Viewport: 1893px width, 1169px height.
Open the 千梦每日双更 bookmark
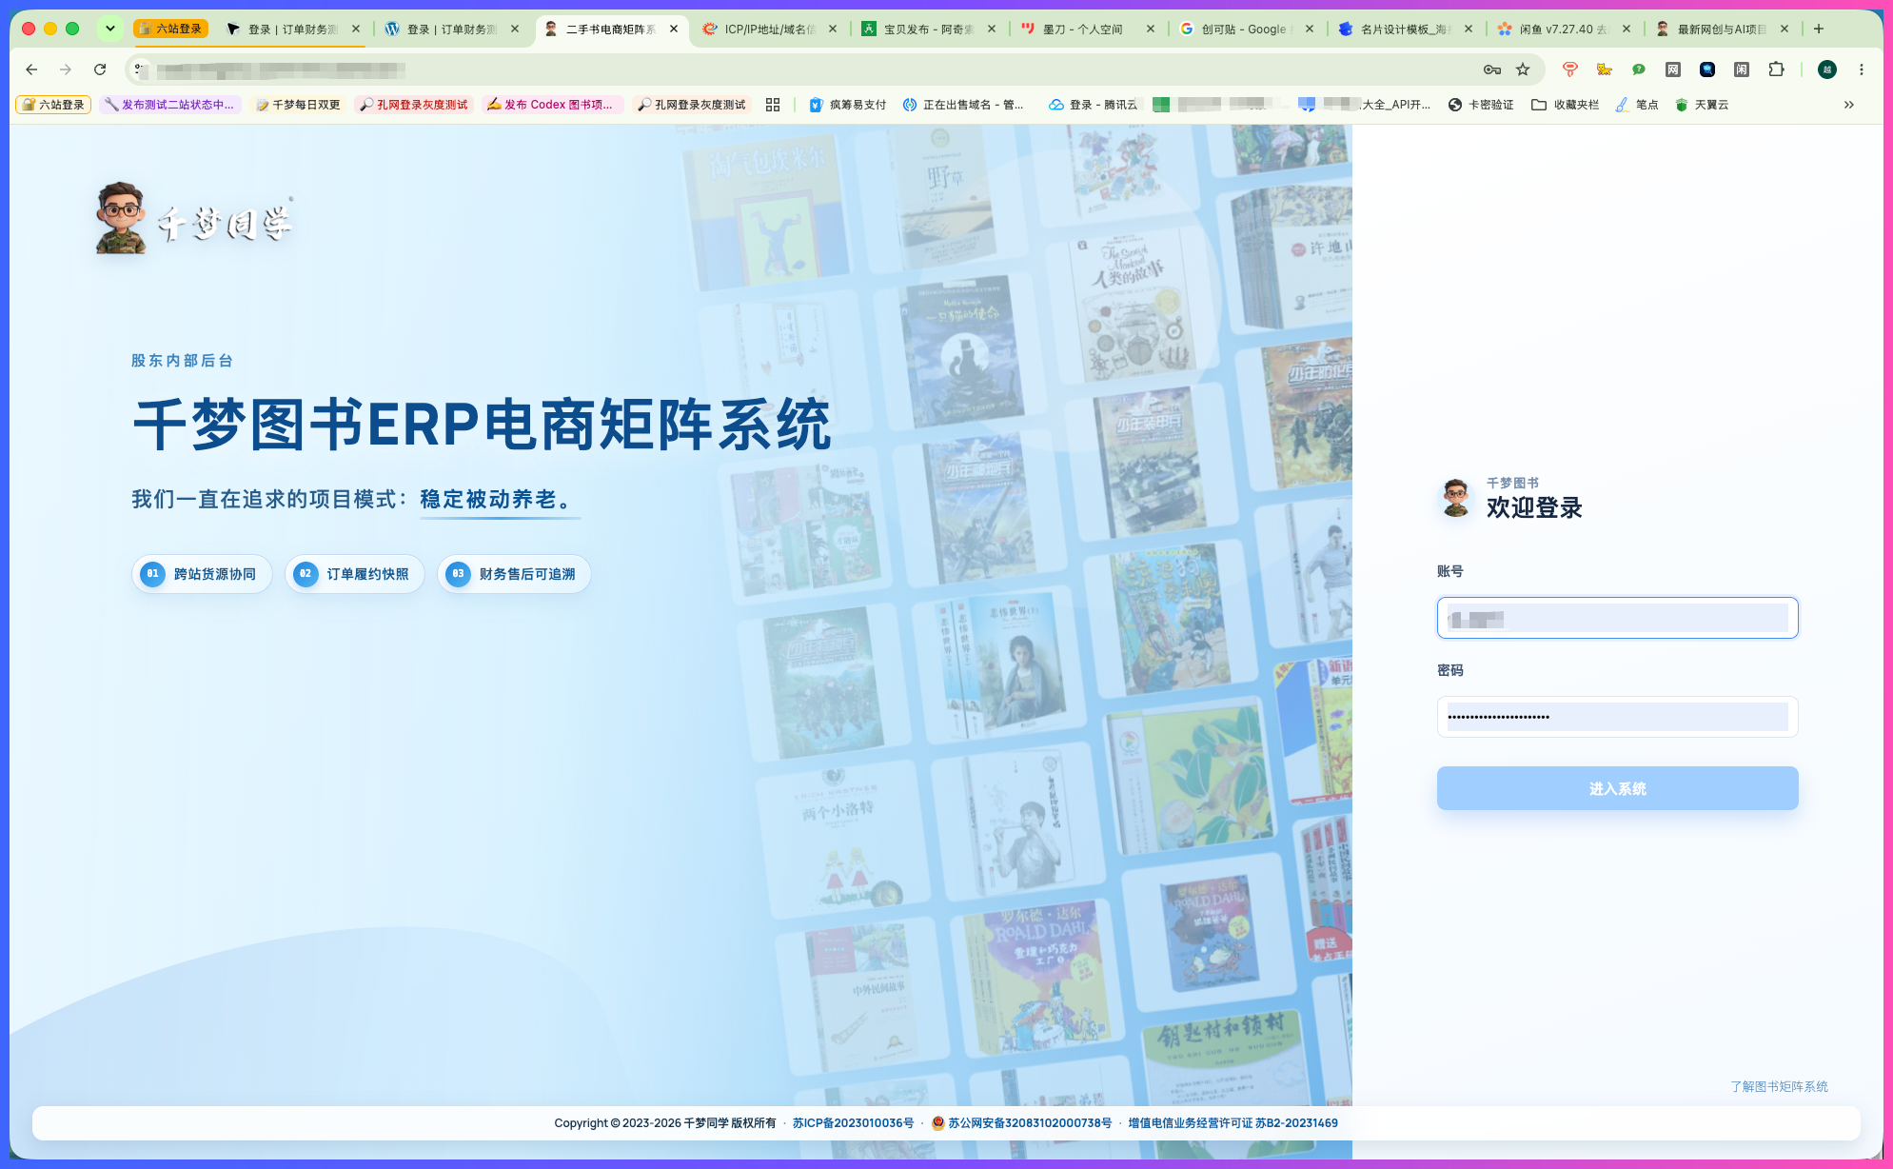[x=298, y=105]
